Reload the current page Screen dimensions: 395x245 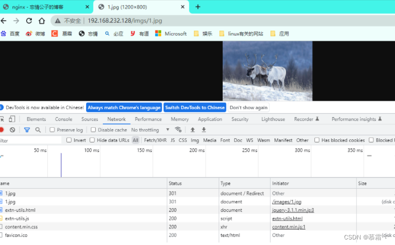point(29,21)
